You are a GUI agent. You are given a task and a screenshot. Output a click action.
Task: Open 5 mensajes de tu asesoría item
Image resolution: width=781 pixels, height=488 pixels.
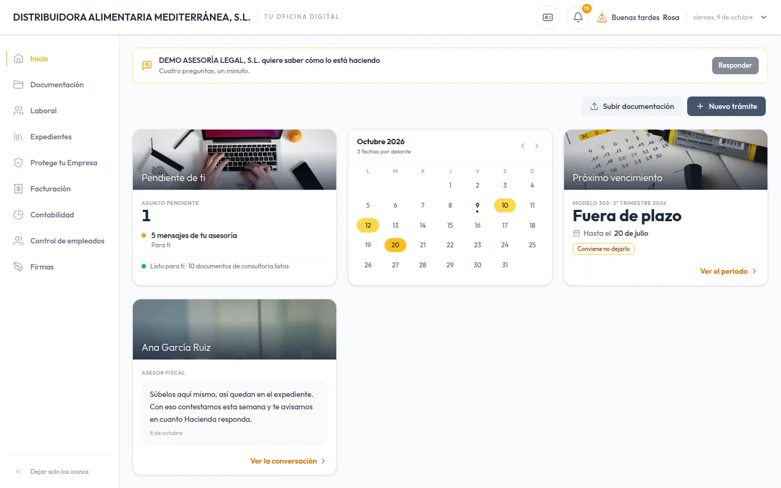pos(234,240)
